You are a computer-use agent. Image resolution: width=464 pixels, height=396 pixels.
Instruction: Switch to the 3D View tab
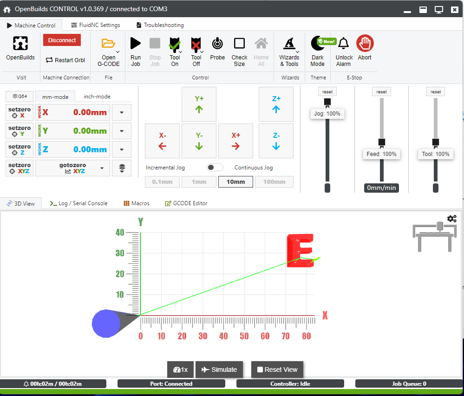(x=21, y=203)
